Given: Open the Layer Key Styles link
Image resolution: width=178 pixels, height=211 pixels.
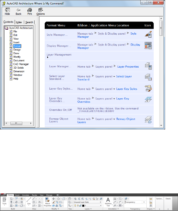Looking at the screenshot, I should (127, 89).
